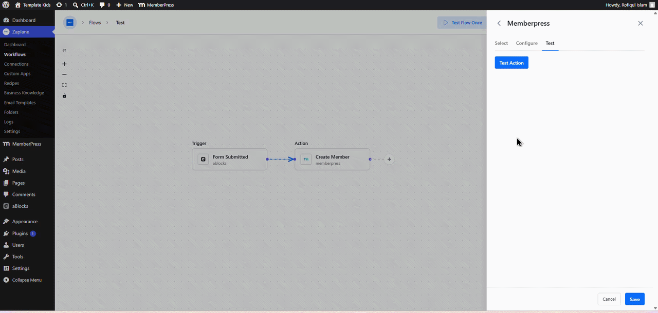Open Custom Apps submenu item
658x313 pixels.
click(x=17, y=73)
